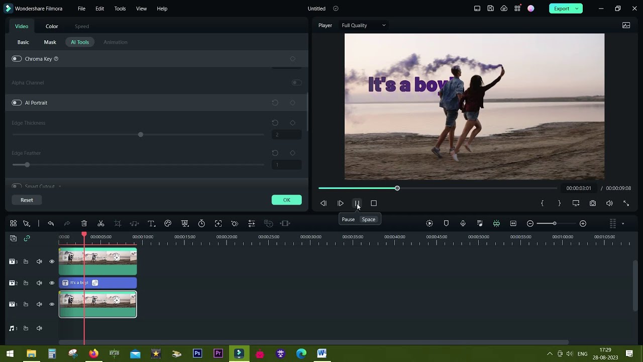Delete the selected clip with trash icon
This screenshot has height=362, width=643.
coord(84,223)
